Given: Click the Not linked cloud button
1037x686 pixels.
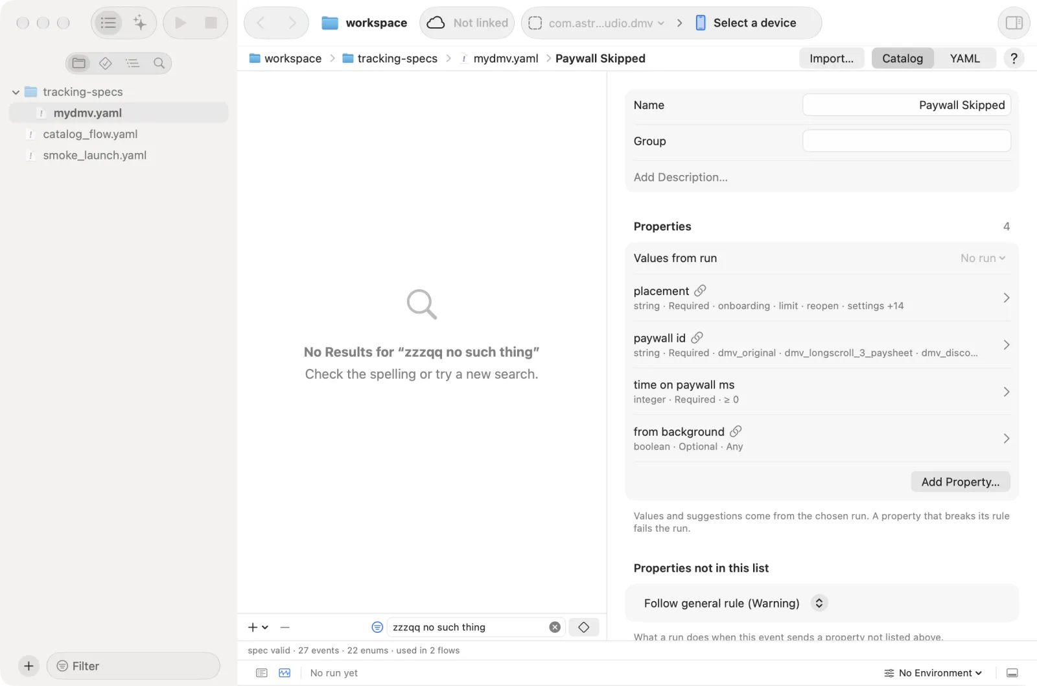Looking at the screenshot, I should coord(467,23).
